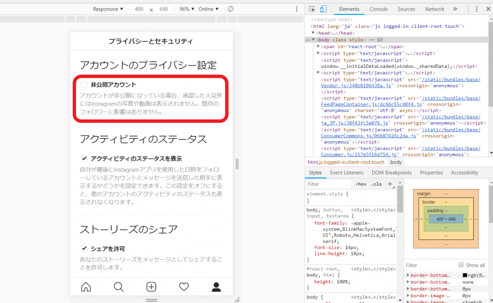Click the rotate screen icon
Image resolution: width=493 pixels, height=303 pixels.
pyautogui.click(x=231, y=9)
